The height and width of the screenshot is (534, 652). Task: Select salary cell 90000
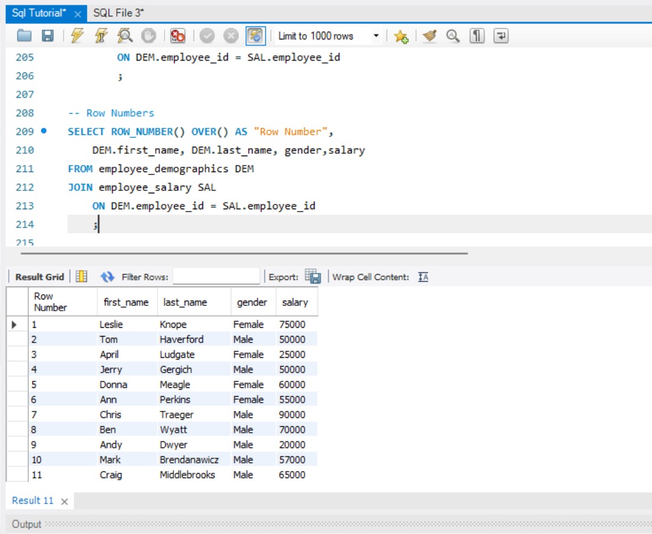tap(296, 414)
